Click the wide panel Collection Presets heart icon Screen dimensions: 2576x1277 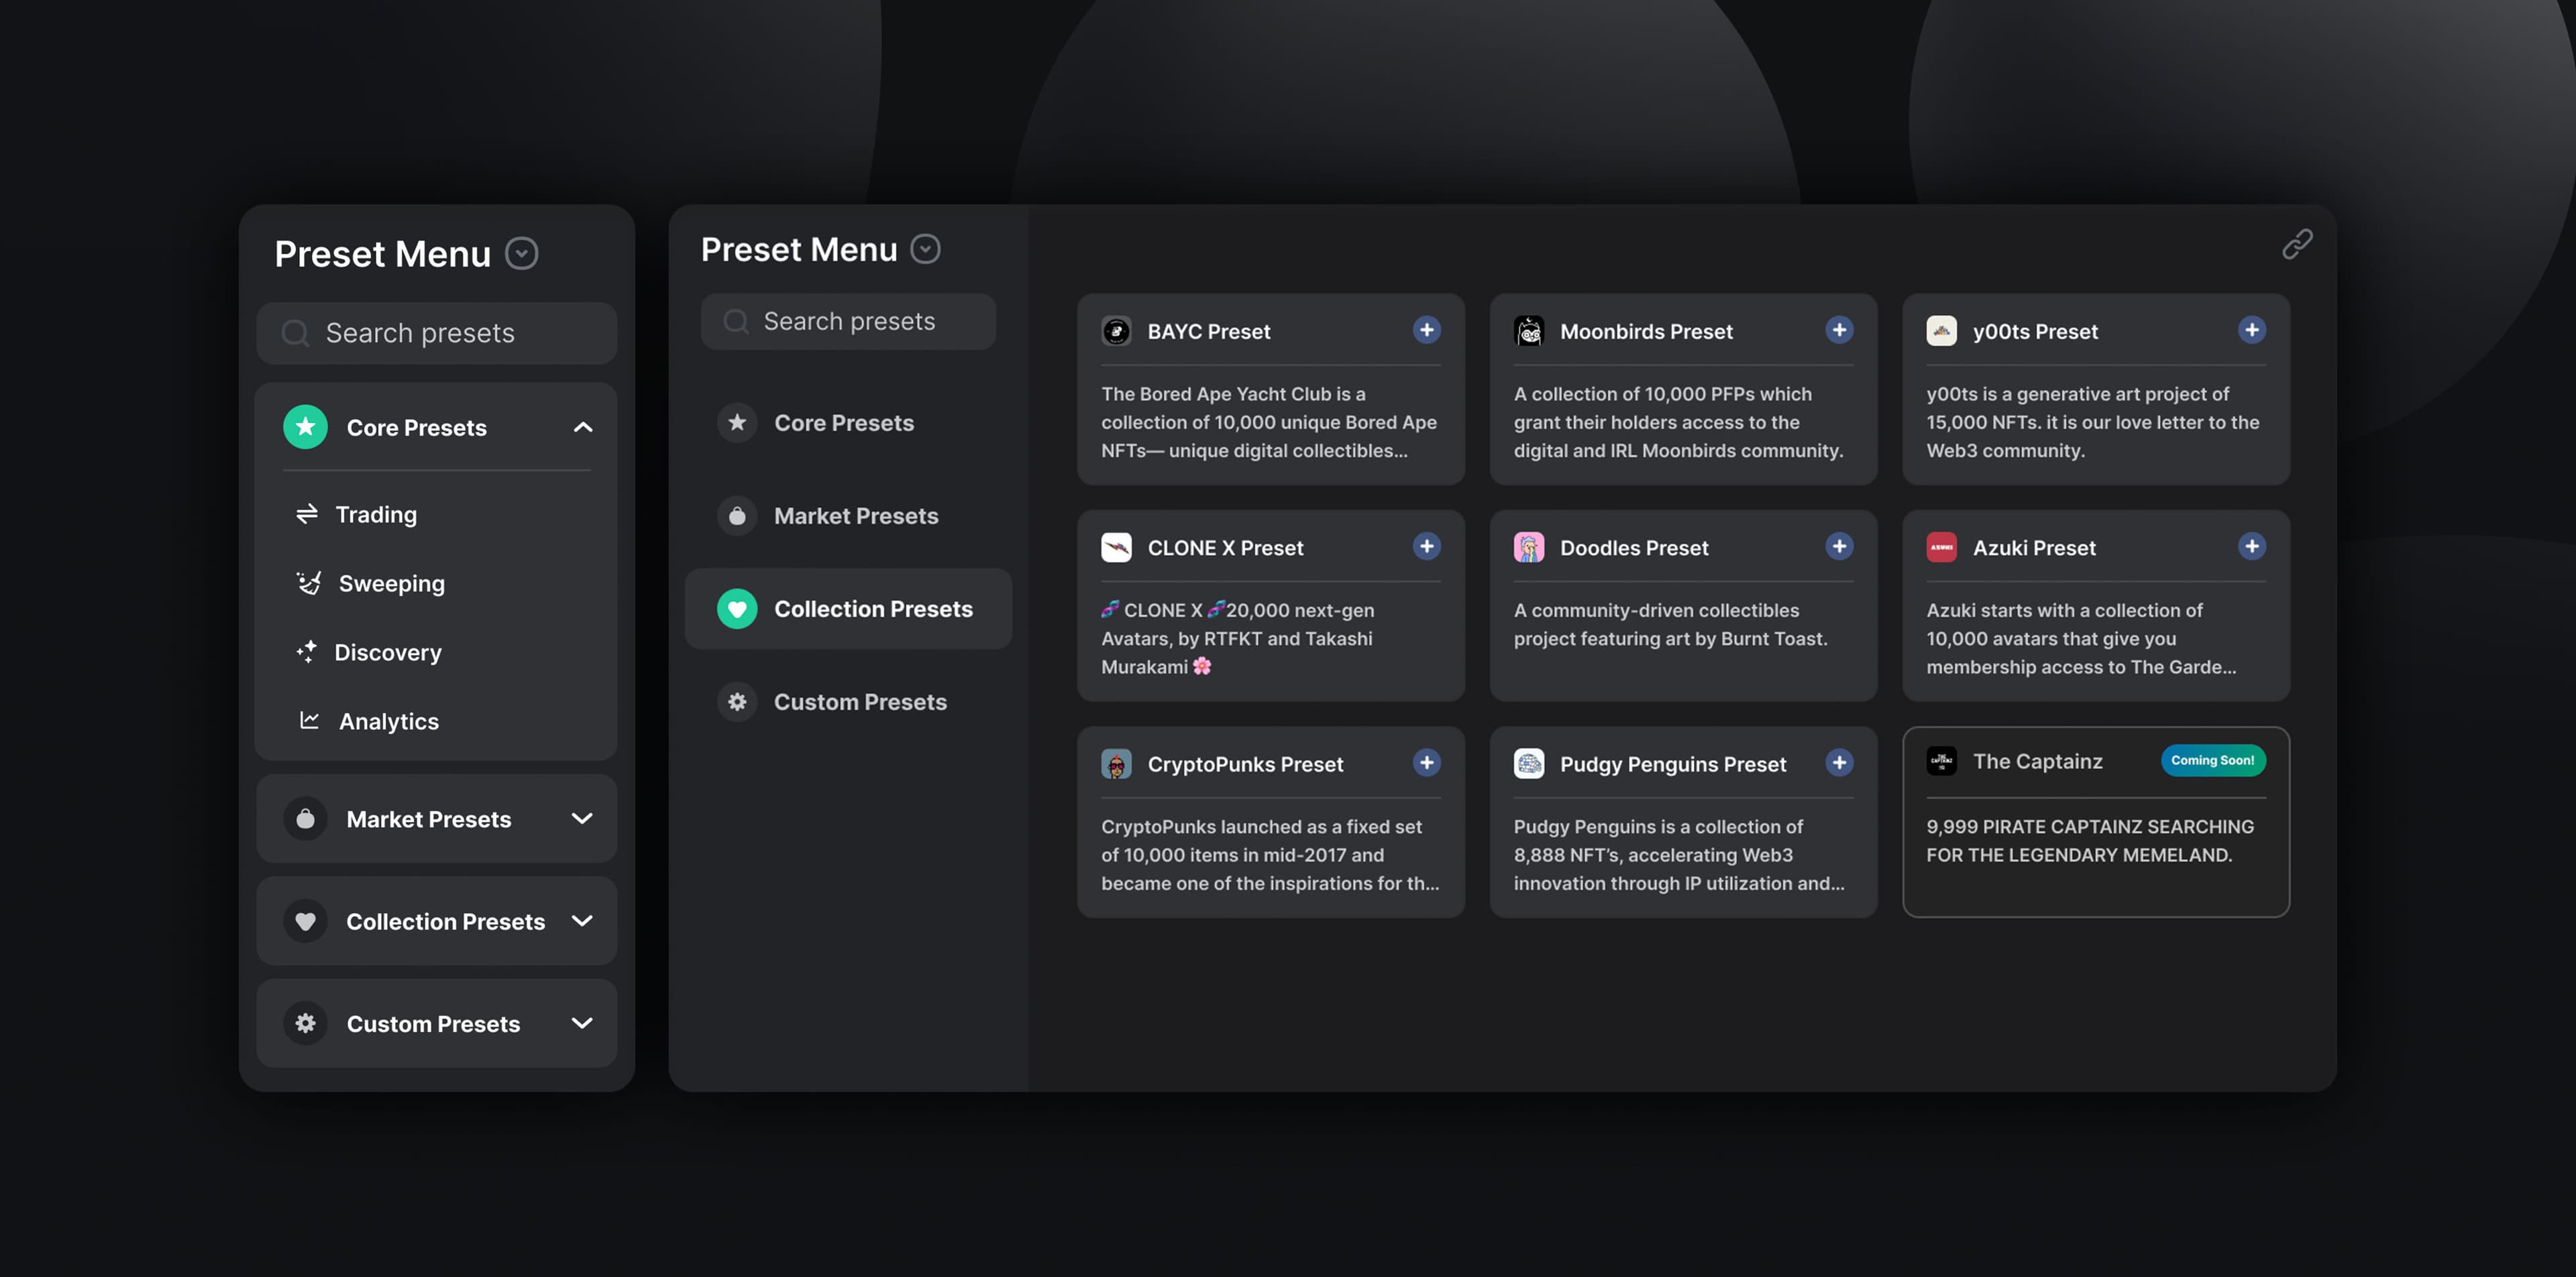tap(737, 609)
